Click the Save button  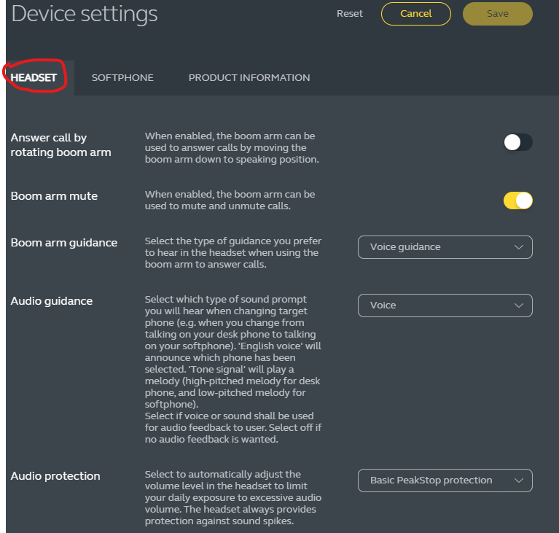[x=498, y=14]
